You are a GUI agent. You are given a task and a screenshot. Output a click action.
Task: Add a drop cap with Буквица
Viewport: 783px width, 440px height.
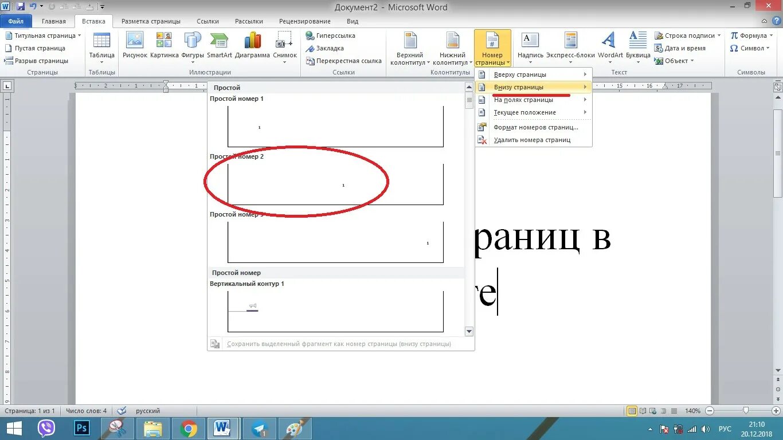[638, 48]
